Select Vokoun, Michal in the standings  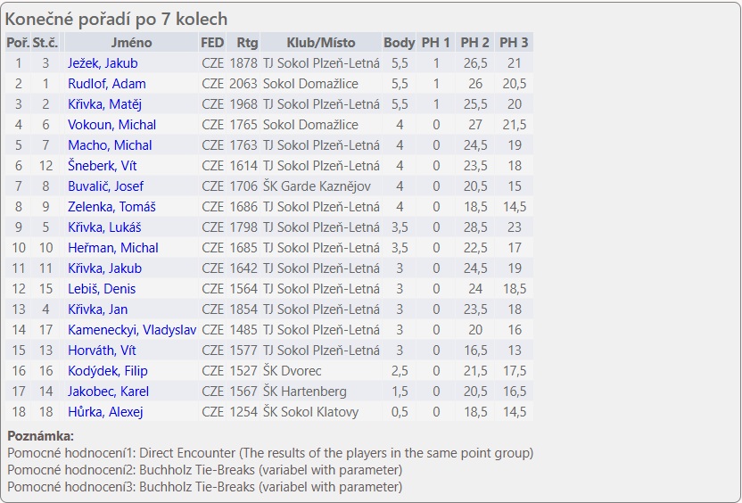[111, 125]
